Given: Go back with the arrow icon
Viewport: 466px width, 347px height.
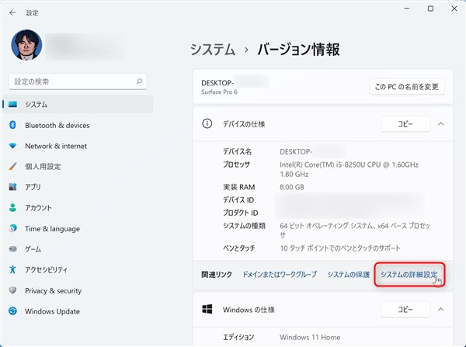Looking at the screenshot, I should pos(12,12).
